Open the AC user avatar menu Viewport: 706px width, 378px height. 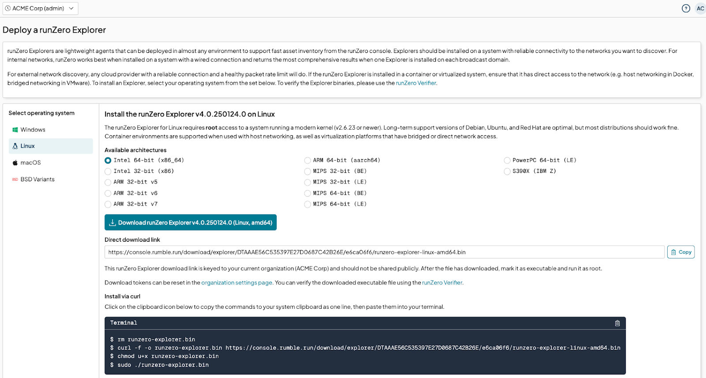(700, 8)
